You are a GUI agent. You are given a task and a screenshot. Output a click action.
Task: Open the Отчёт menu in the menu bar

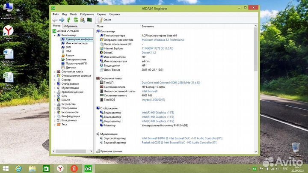(74, 14)
